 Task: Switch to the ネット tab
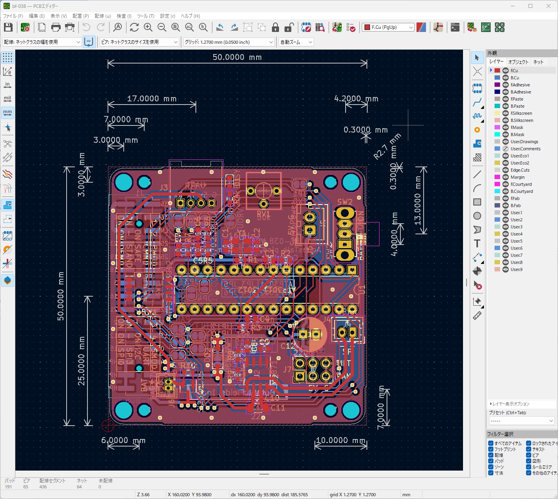click(539, 62)
